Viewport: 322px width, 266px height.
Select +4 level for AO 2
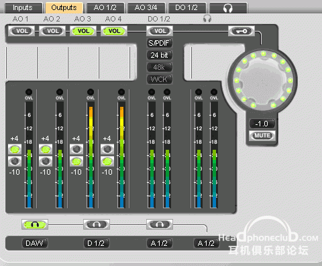pos(46,149)
